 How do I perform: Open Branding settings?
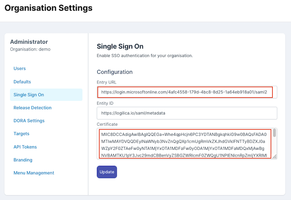(x=23, y=160)
